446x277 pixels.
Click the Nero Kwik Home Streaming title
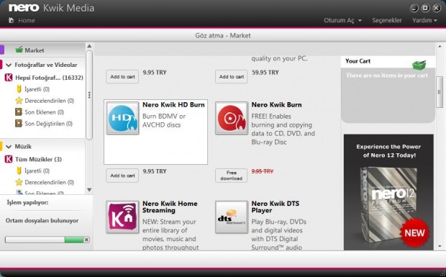pos(170,206)
